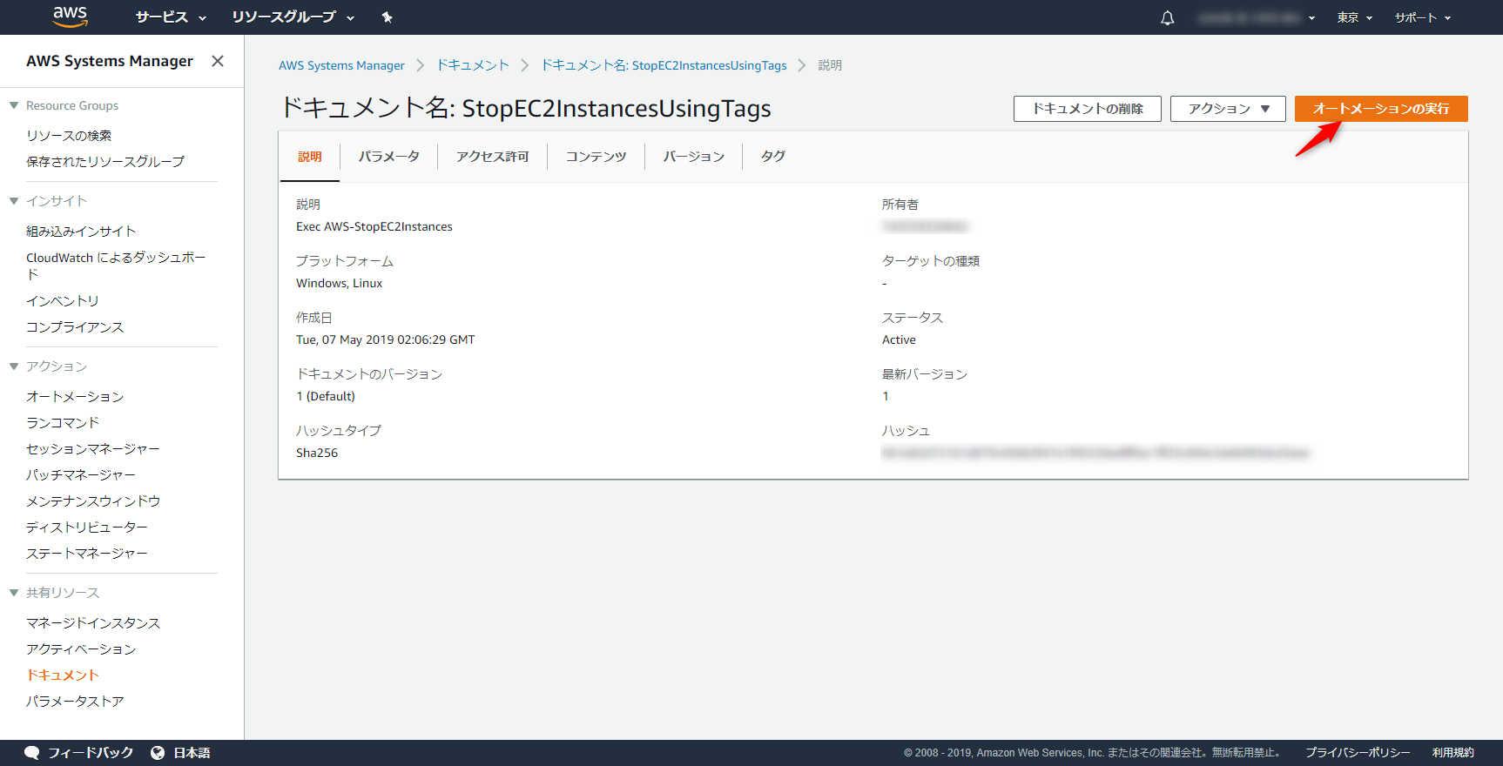Image resolution: width=1503 pixels, height=766 pixels.
Task: Open the notifications bell
Action: pos(1168,17)
